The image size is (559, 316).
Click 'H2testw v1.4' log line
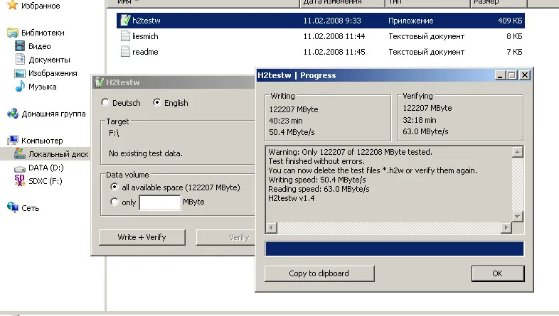point(292,198)
